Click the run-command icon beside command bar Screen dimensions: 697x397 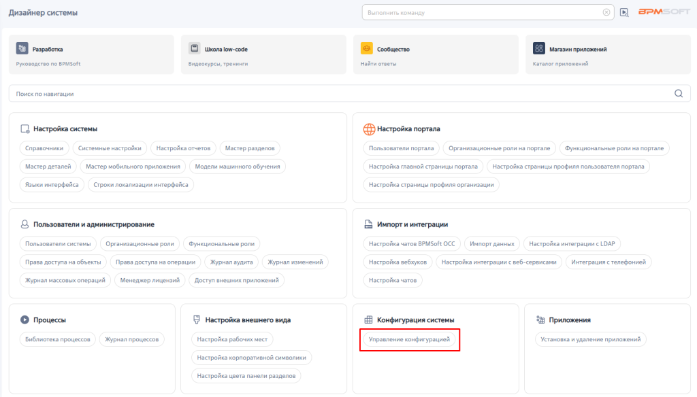[624, 12]
